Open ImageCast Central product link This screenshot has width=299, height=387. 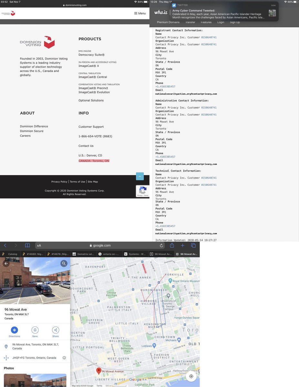coord(93,77)
